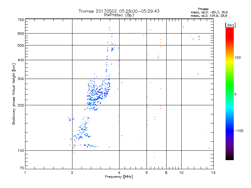Click the colorbar tick label '100'
Screen dimensions: 251x188
coord(238,58)
